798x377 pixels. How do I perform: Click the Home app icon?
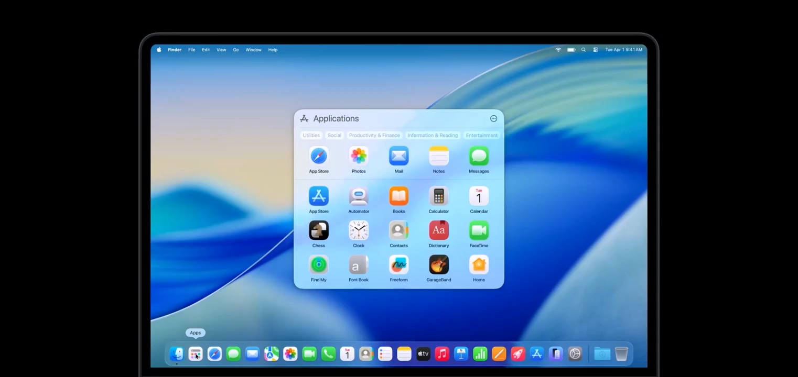[x=479, y=265]
